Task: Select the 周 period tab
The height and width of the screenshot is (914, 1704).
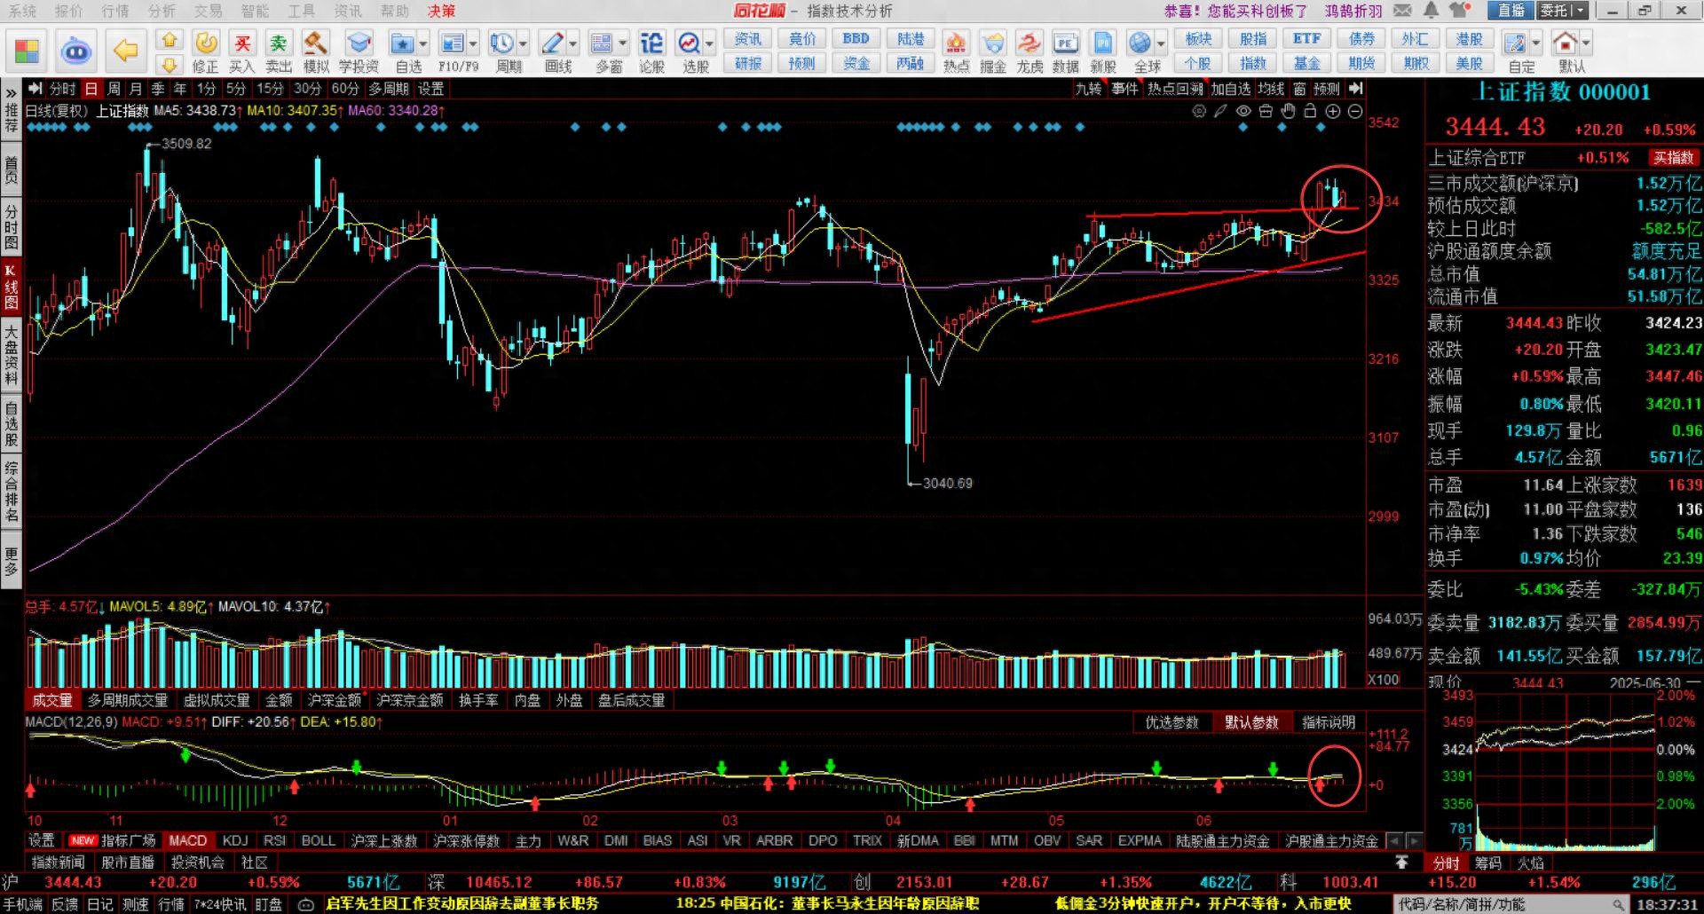Action: point(114,89)
